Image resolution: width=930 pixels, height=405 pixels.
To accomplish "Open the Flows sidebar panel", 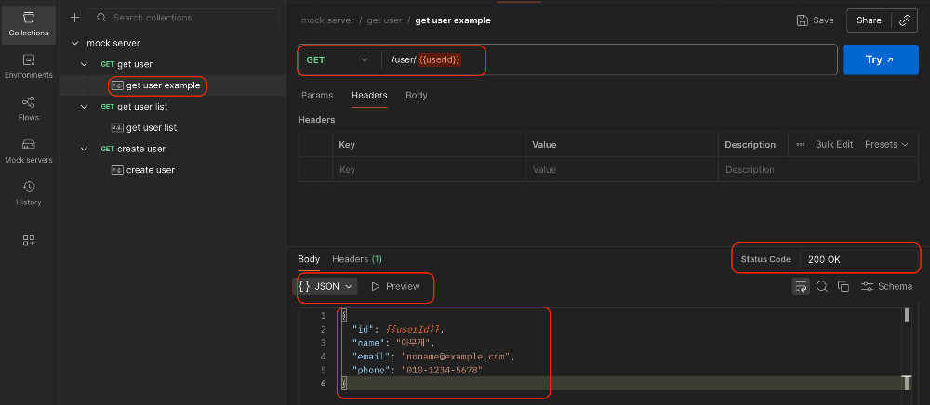I will [29, 109].
